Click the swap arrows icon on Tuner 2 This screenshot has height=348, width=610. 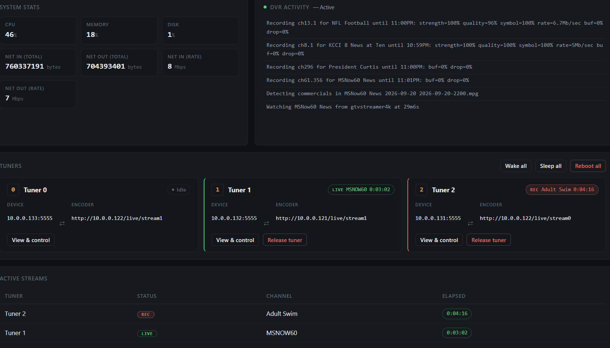pos(470,223)
